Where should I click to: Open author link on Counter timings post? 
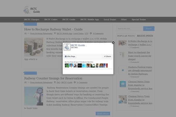41,82
